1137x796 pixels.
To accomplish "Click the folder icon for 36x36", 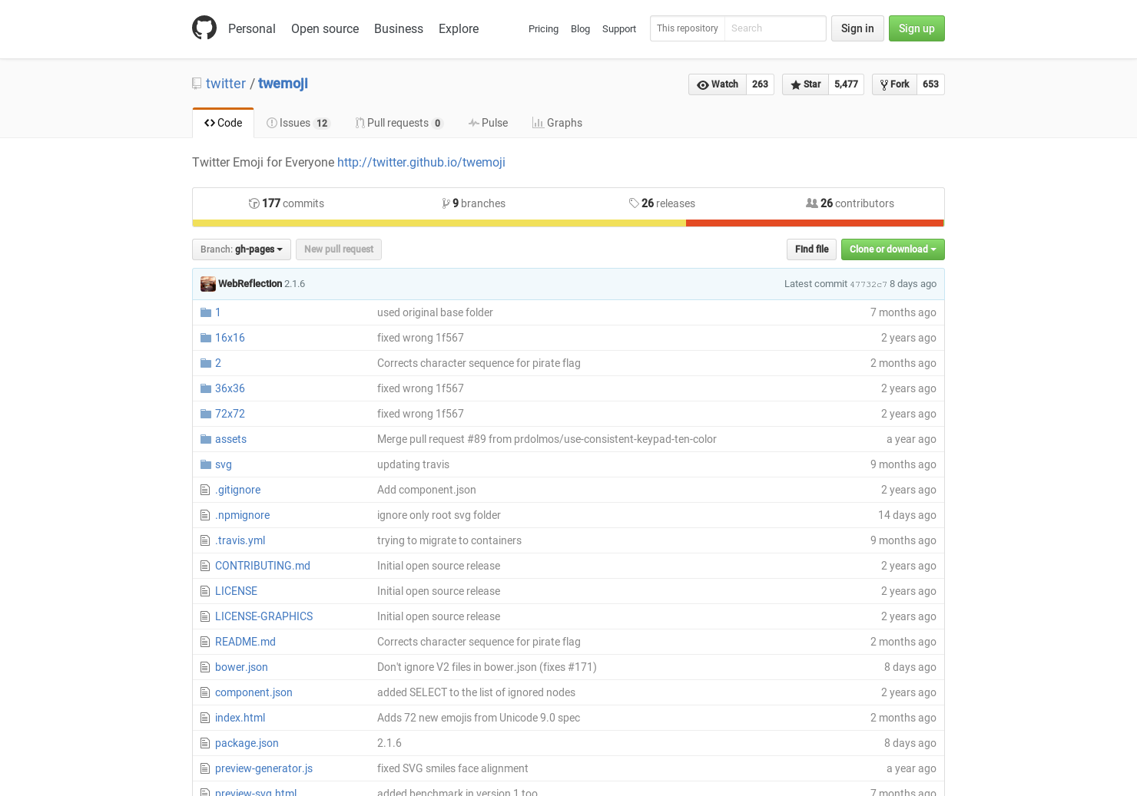I will pyautogui.click(x=206, y=388).
